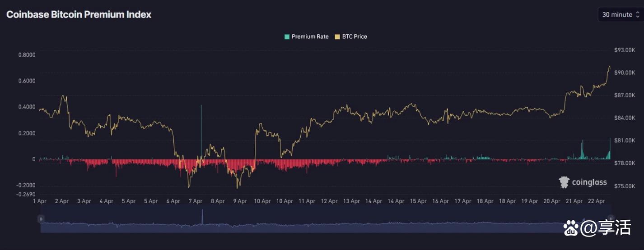
Task: Click the 11 Apr date label
Action: 307,201
